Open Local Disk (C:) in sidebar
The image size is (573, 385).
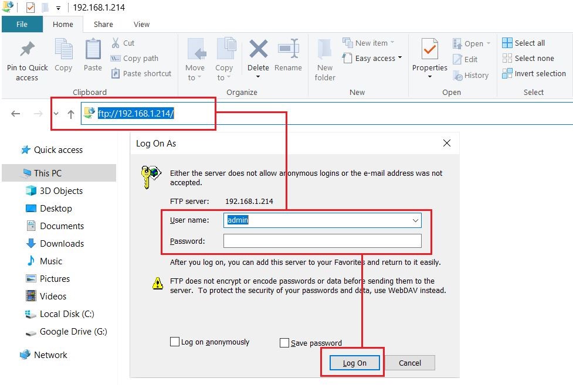click(60, 314)
